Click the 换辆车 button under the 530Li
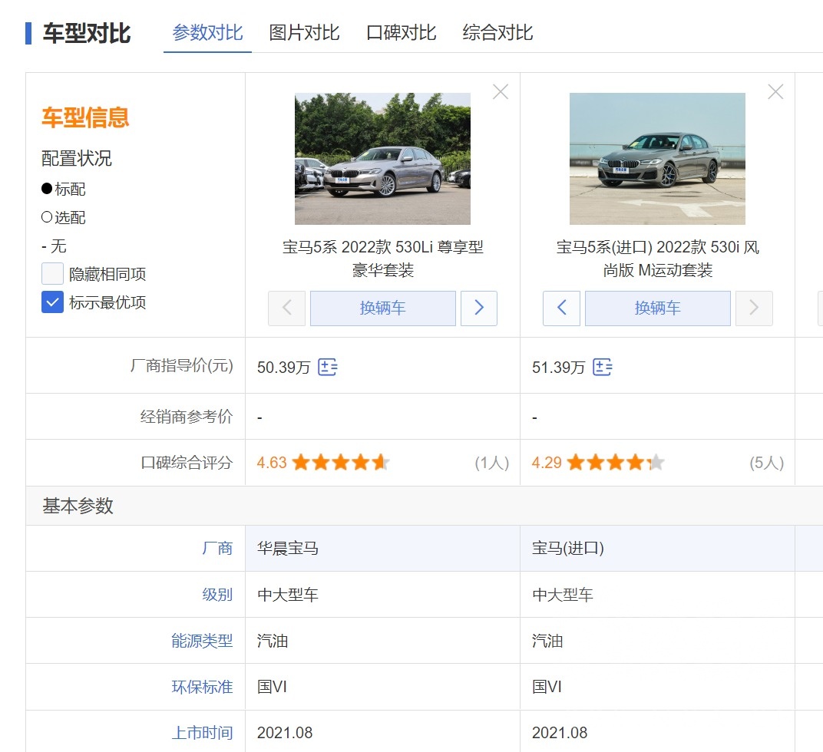The height and width of the screenshot is (752, 823). click(x=383, y=308)
